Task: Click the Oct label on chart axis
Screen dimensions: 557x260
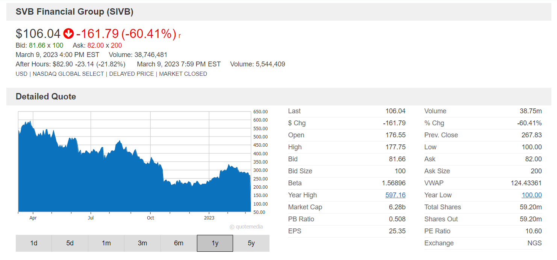Action: click(x=150, y=218)
